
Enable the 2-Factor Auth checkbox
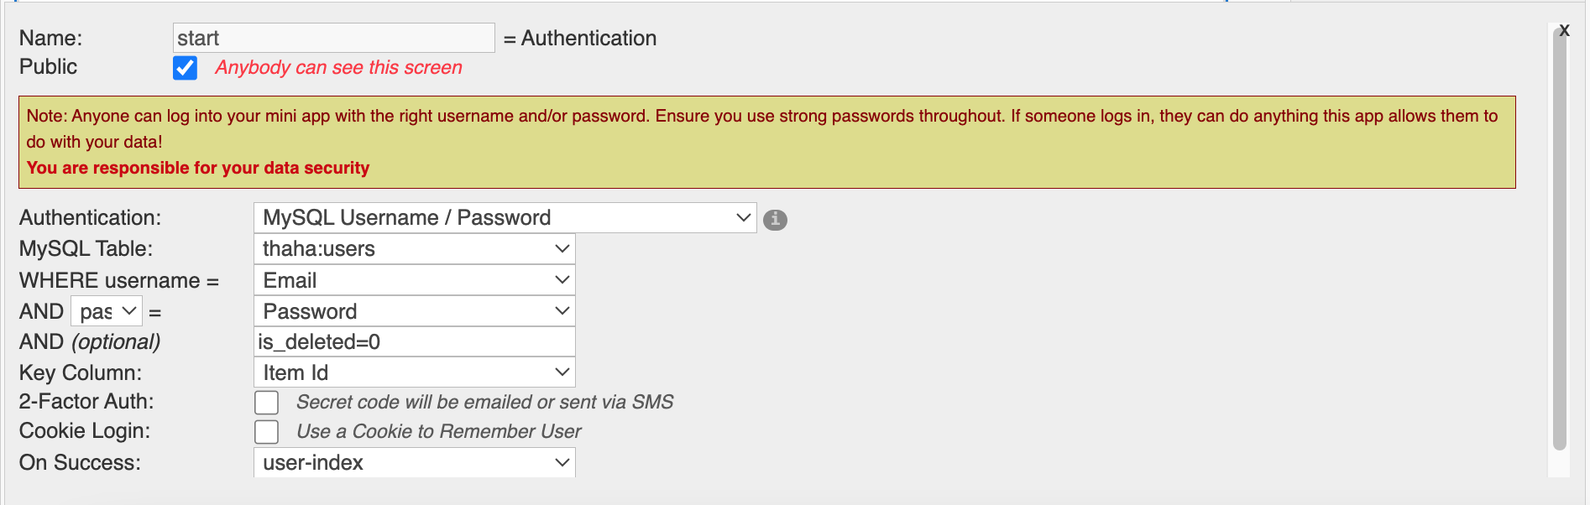267,403
